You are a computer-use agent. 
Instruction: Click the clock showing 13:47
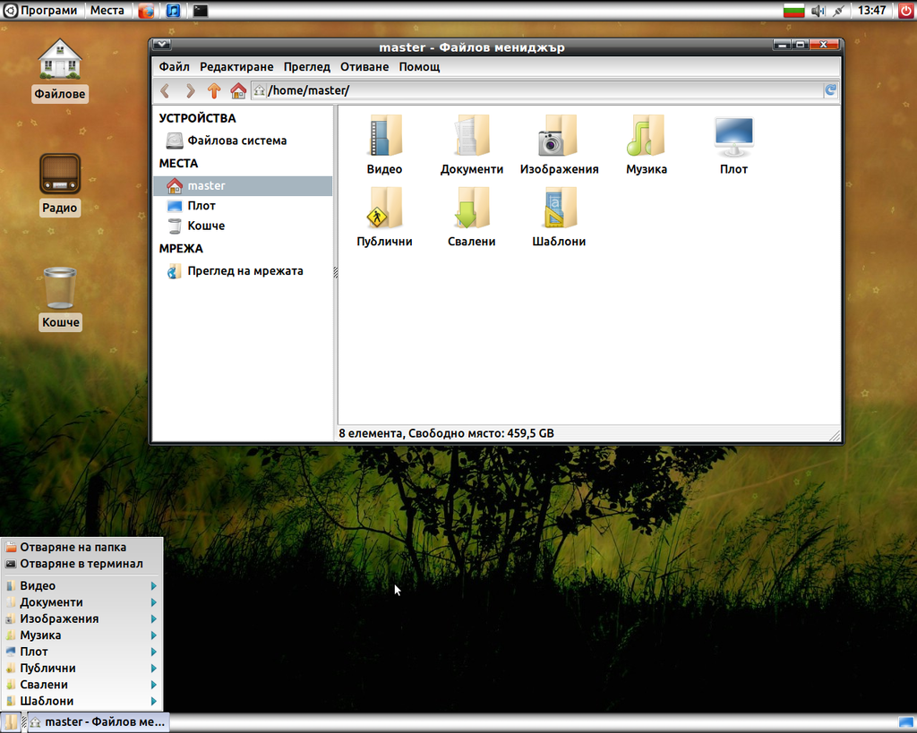coord(871,11)
